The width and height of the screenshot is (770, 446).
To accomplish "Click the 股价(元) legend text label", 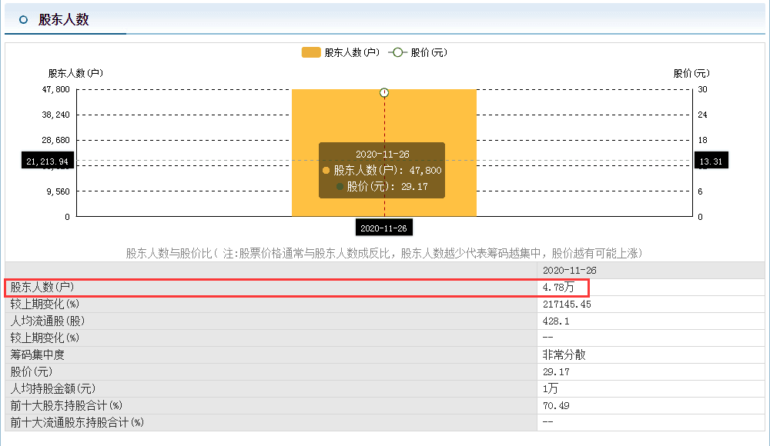I will [429, 52].
